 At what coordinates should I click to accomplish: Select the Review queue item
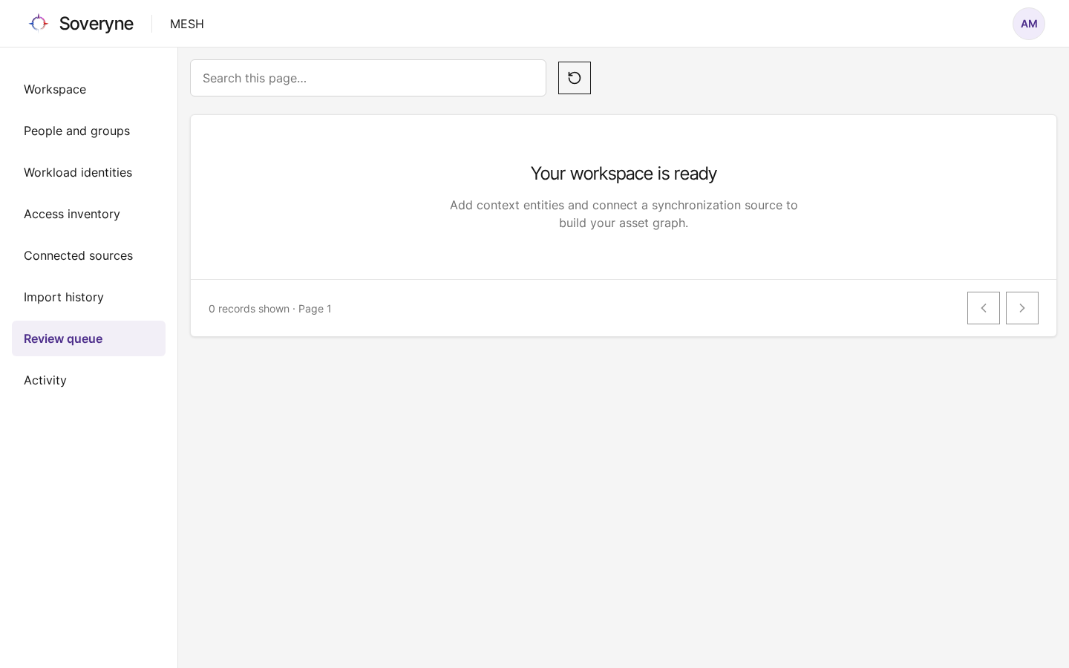click(x=88, y=338)
